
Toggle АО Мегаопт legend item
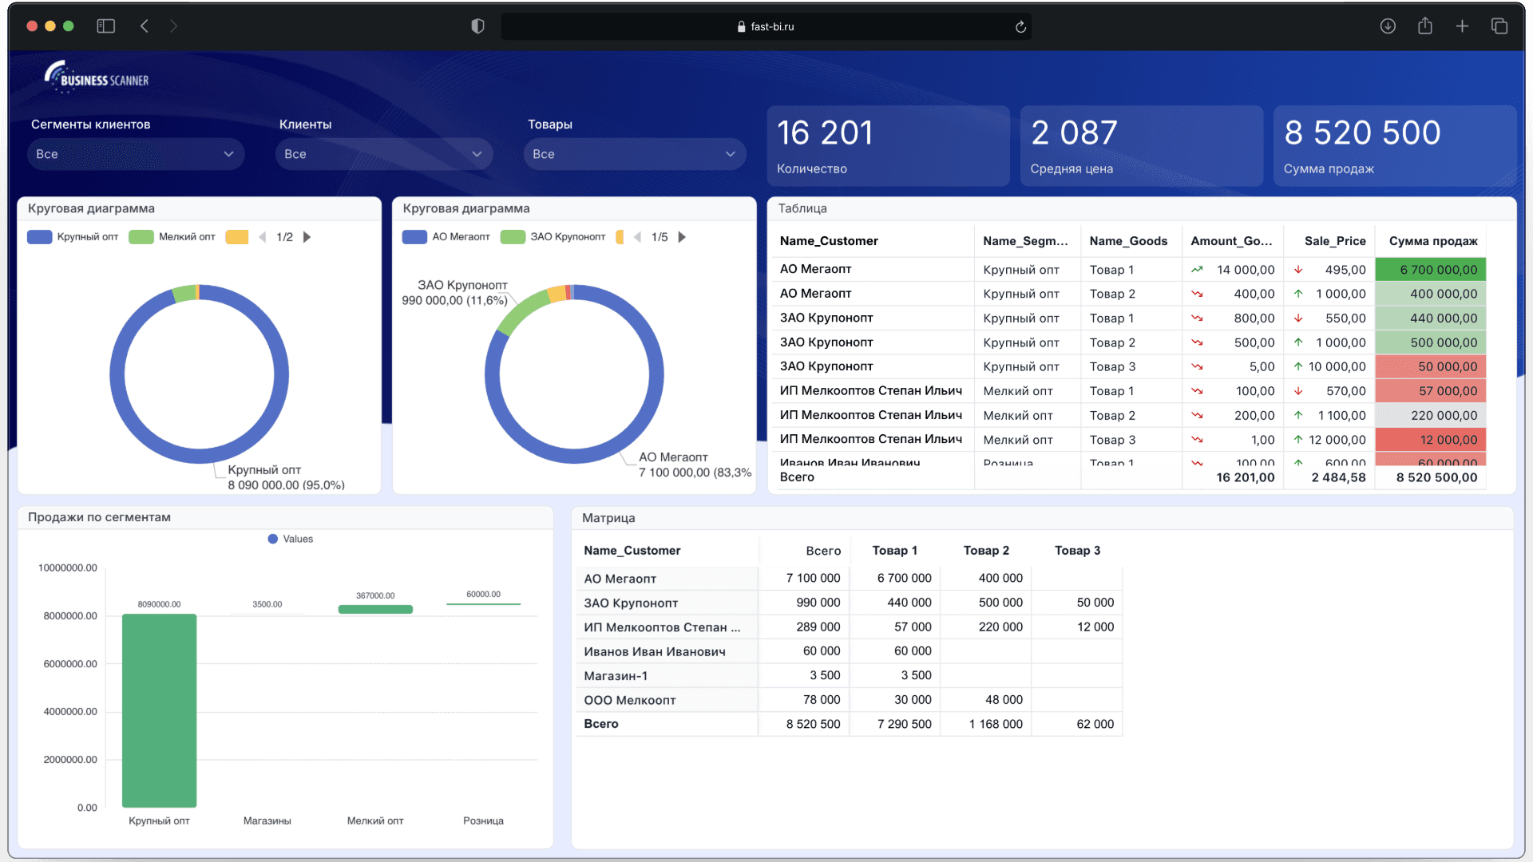click(x=446, y=237)
